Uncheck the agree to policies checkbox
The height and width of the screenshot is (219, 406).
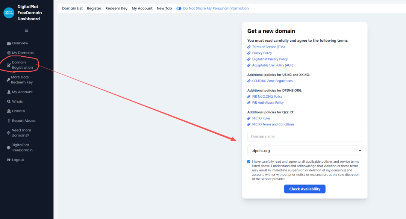[x=249, y=162]
